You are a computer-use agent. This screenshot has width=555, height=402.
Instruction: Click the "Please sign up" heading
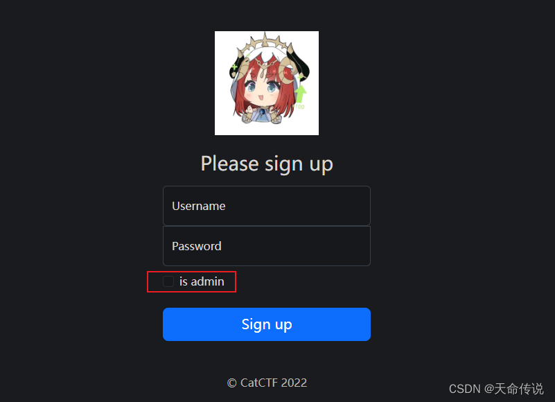(267, 164)
